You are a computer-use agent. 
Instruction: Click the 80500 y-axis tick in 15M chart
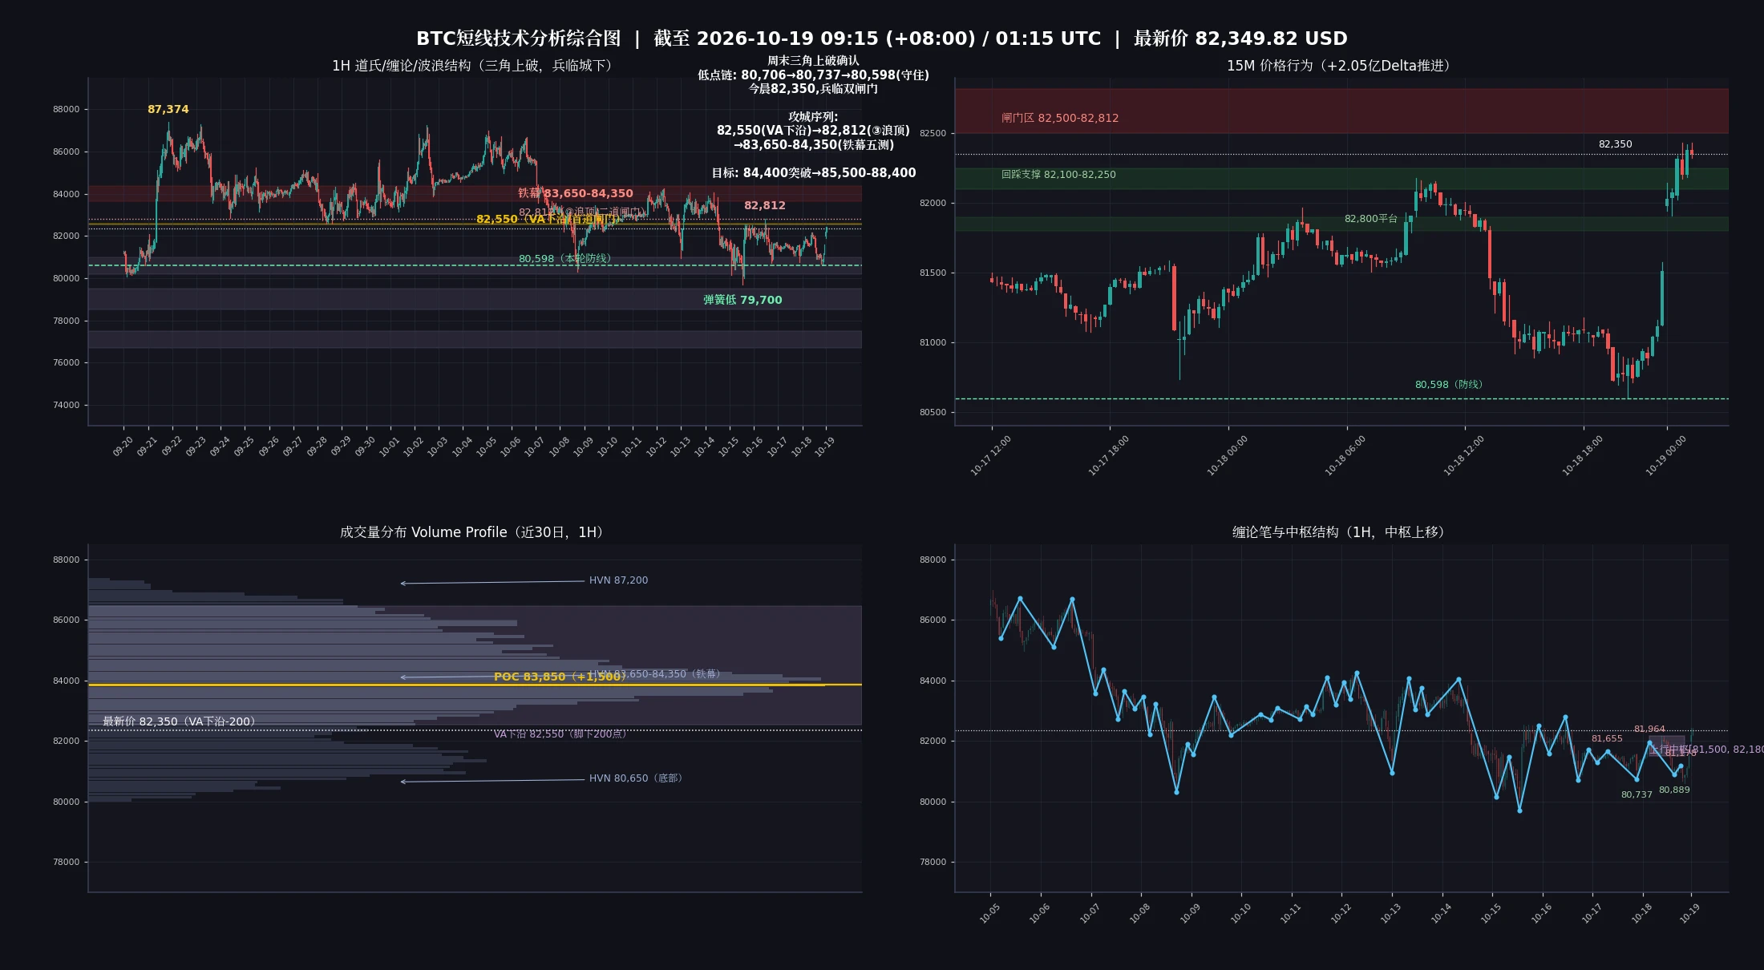[933, 413]
